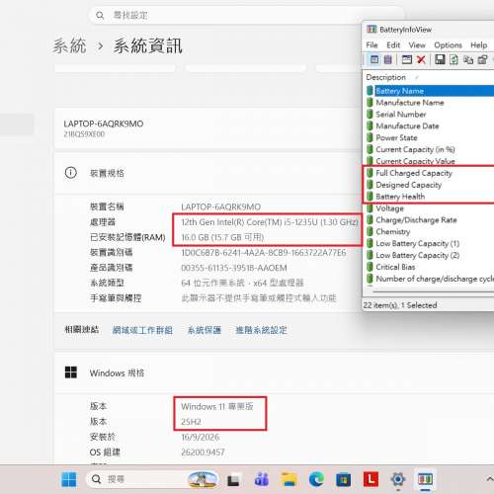Image resolution: width=494 pixels, height=494 pixels.
Task: Open Microsoft Store from the taskbar
Action: point(343,479)
